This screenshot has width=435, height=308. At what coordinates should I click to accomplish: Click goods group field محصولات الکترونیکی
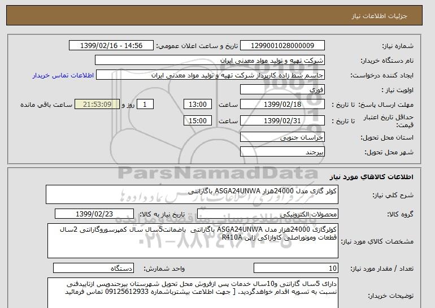[268, 214]
